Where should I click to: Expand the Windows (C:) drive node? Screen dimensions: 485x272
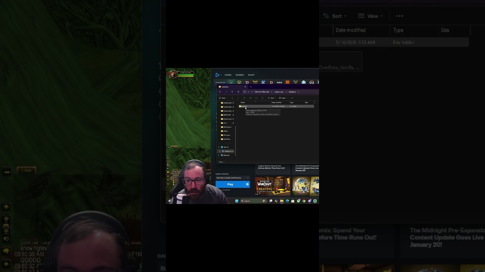[220, 151]
